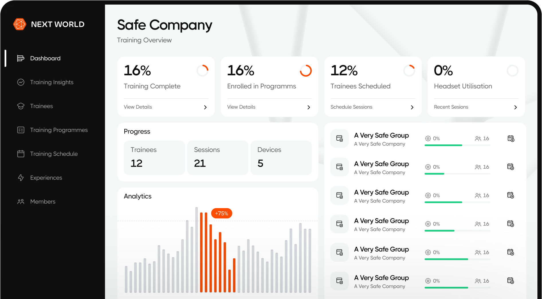
Task: Click the group device icon beside first A Very Safe Group
Action: click(339, 138)
